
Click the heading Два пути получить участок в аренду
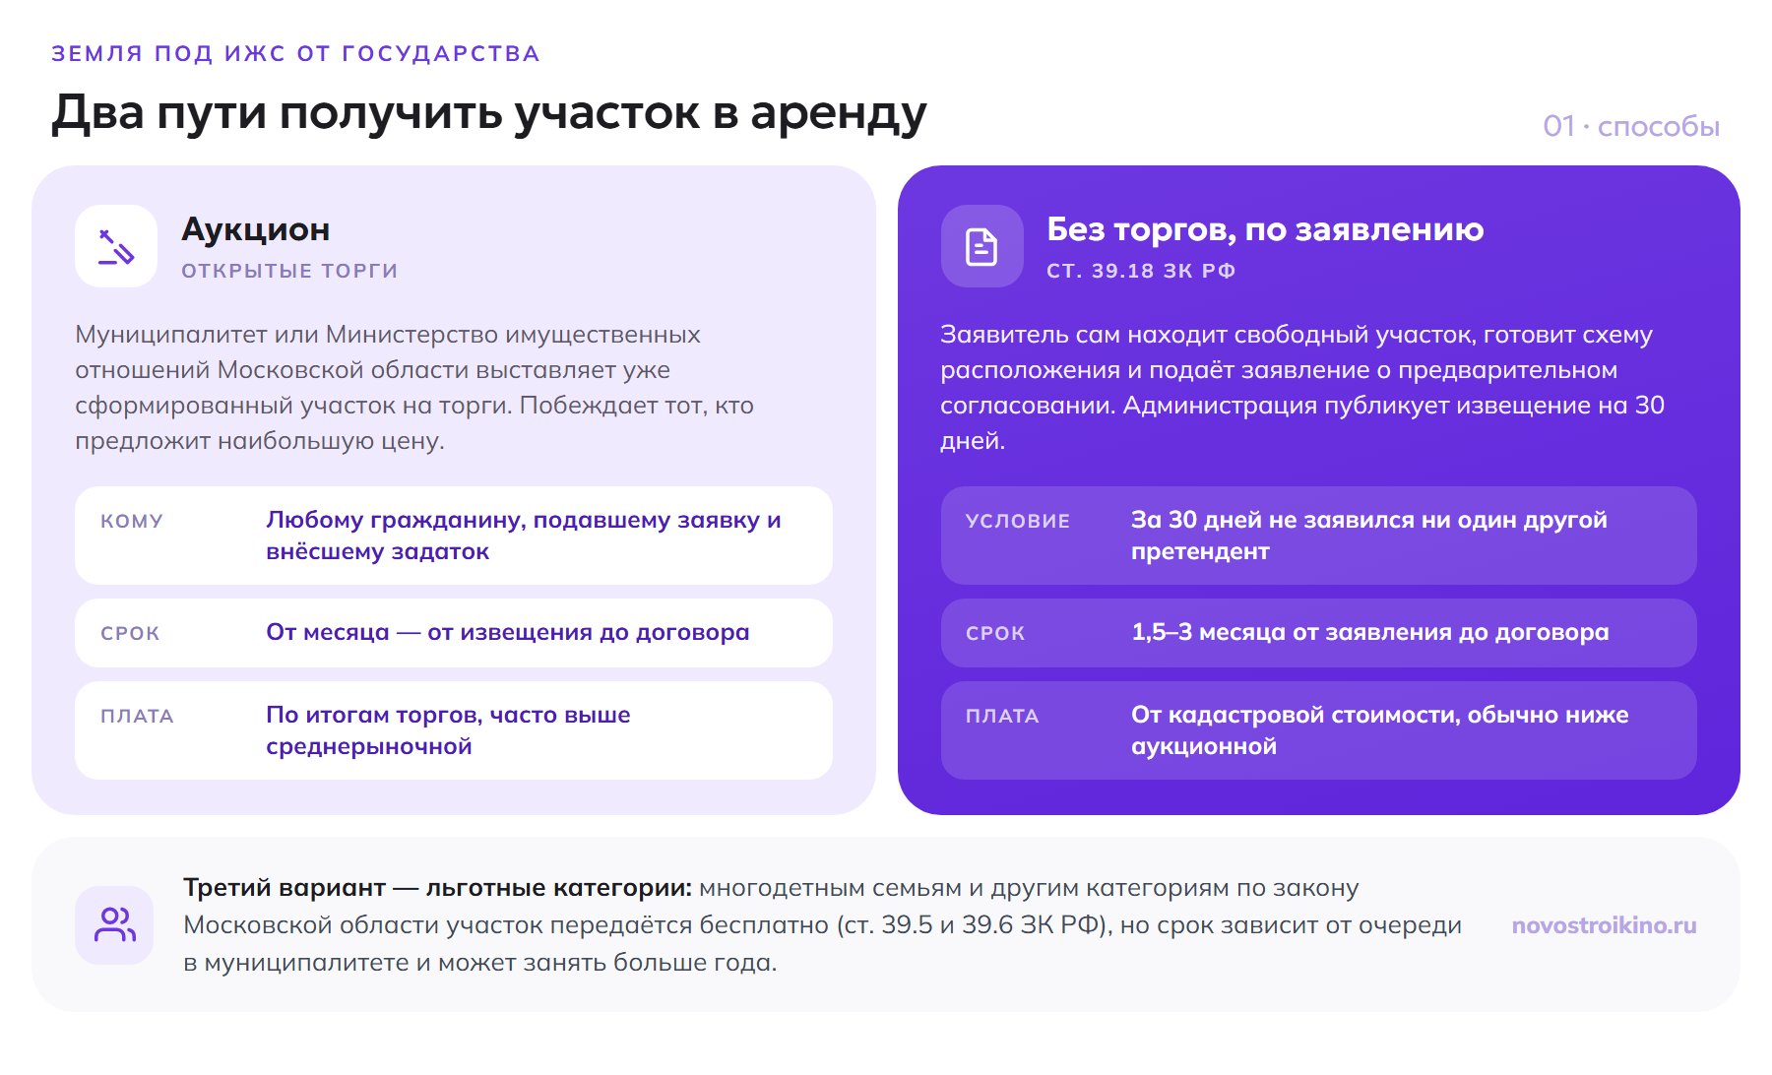point(489,113)
